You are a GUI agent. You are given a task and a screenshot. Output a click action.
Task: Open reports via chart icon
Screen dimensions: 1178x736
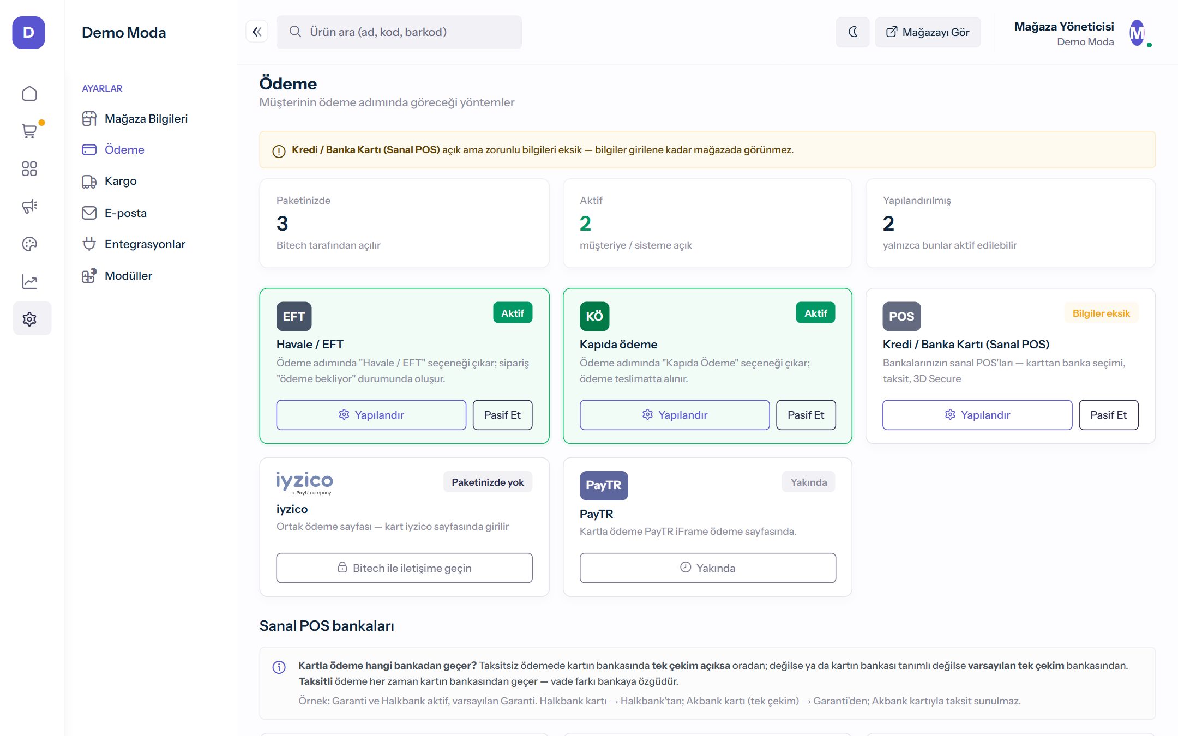coord(29,281)
